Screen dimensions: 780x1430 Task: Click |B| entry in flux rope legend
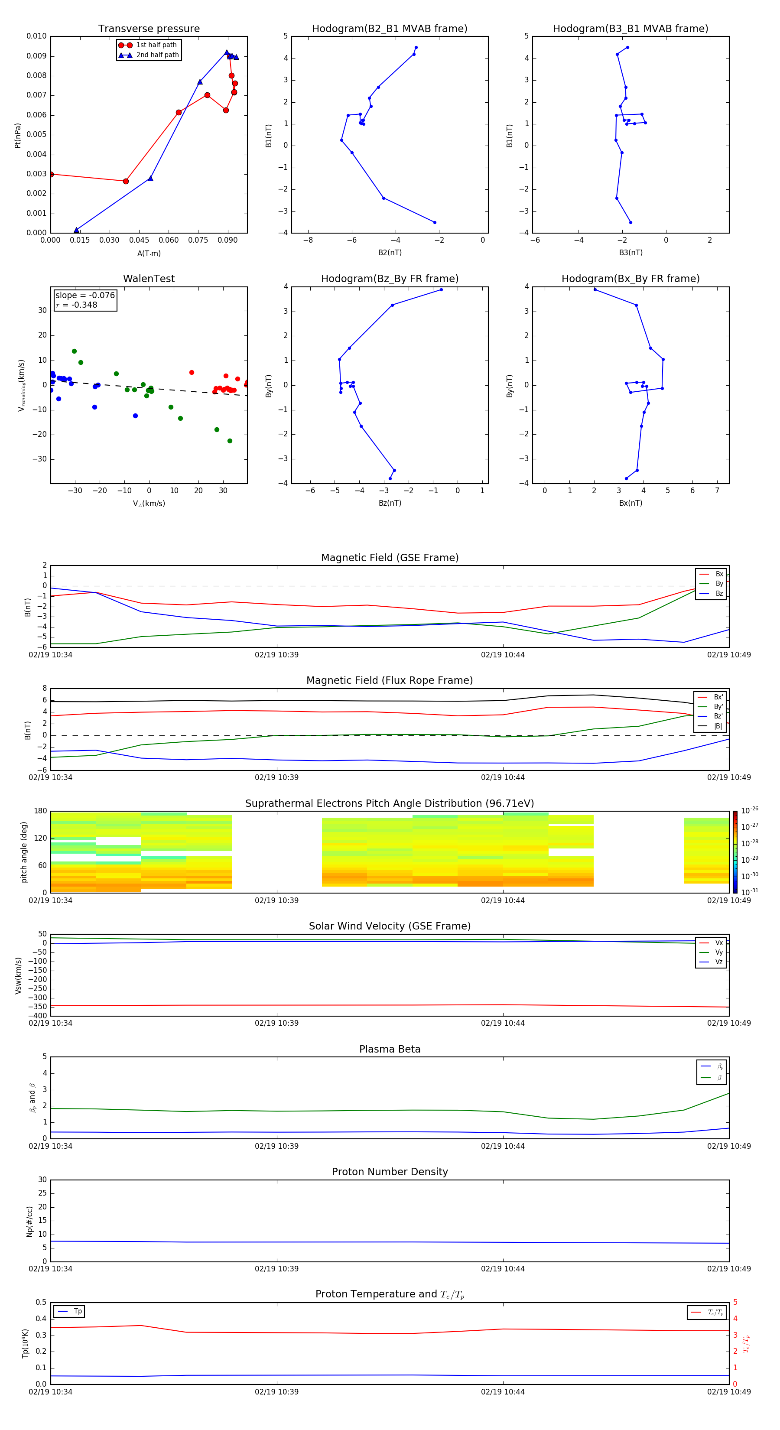(x=710, y=726)
